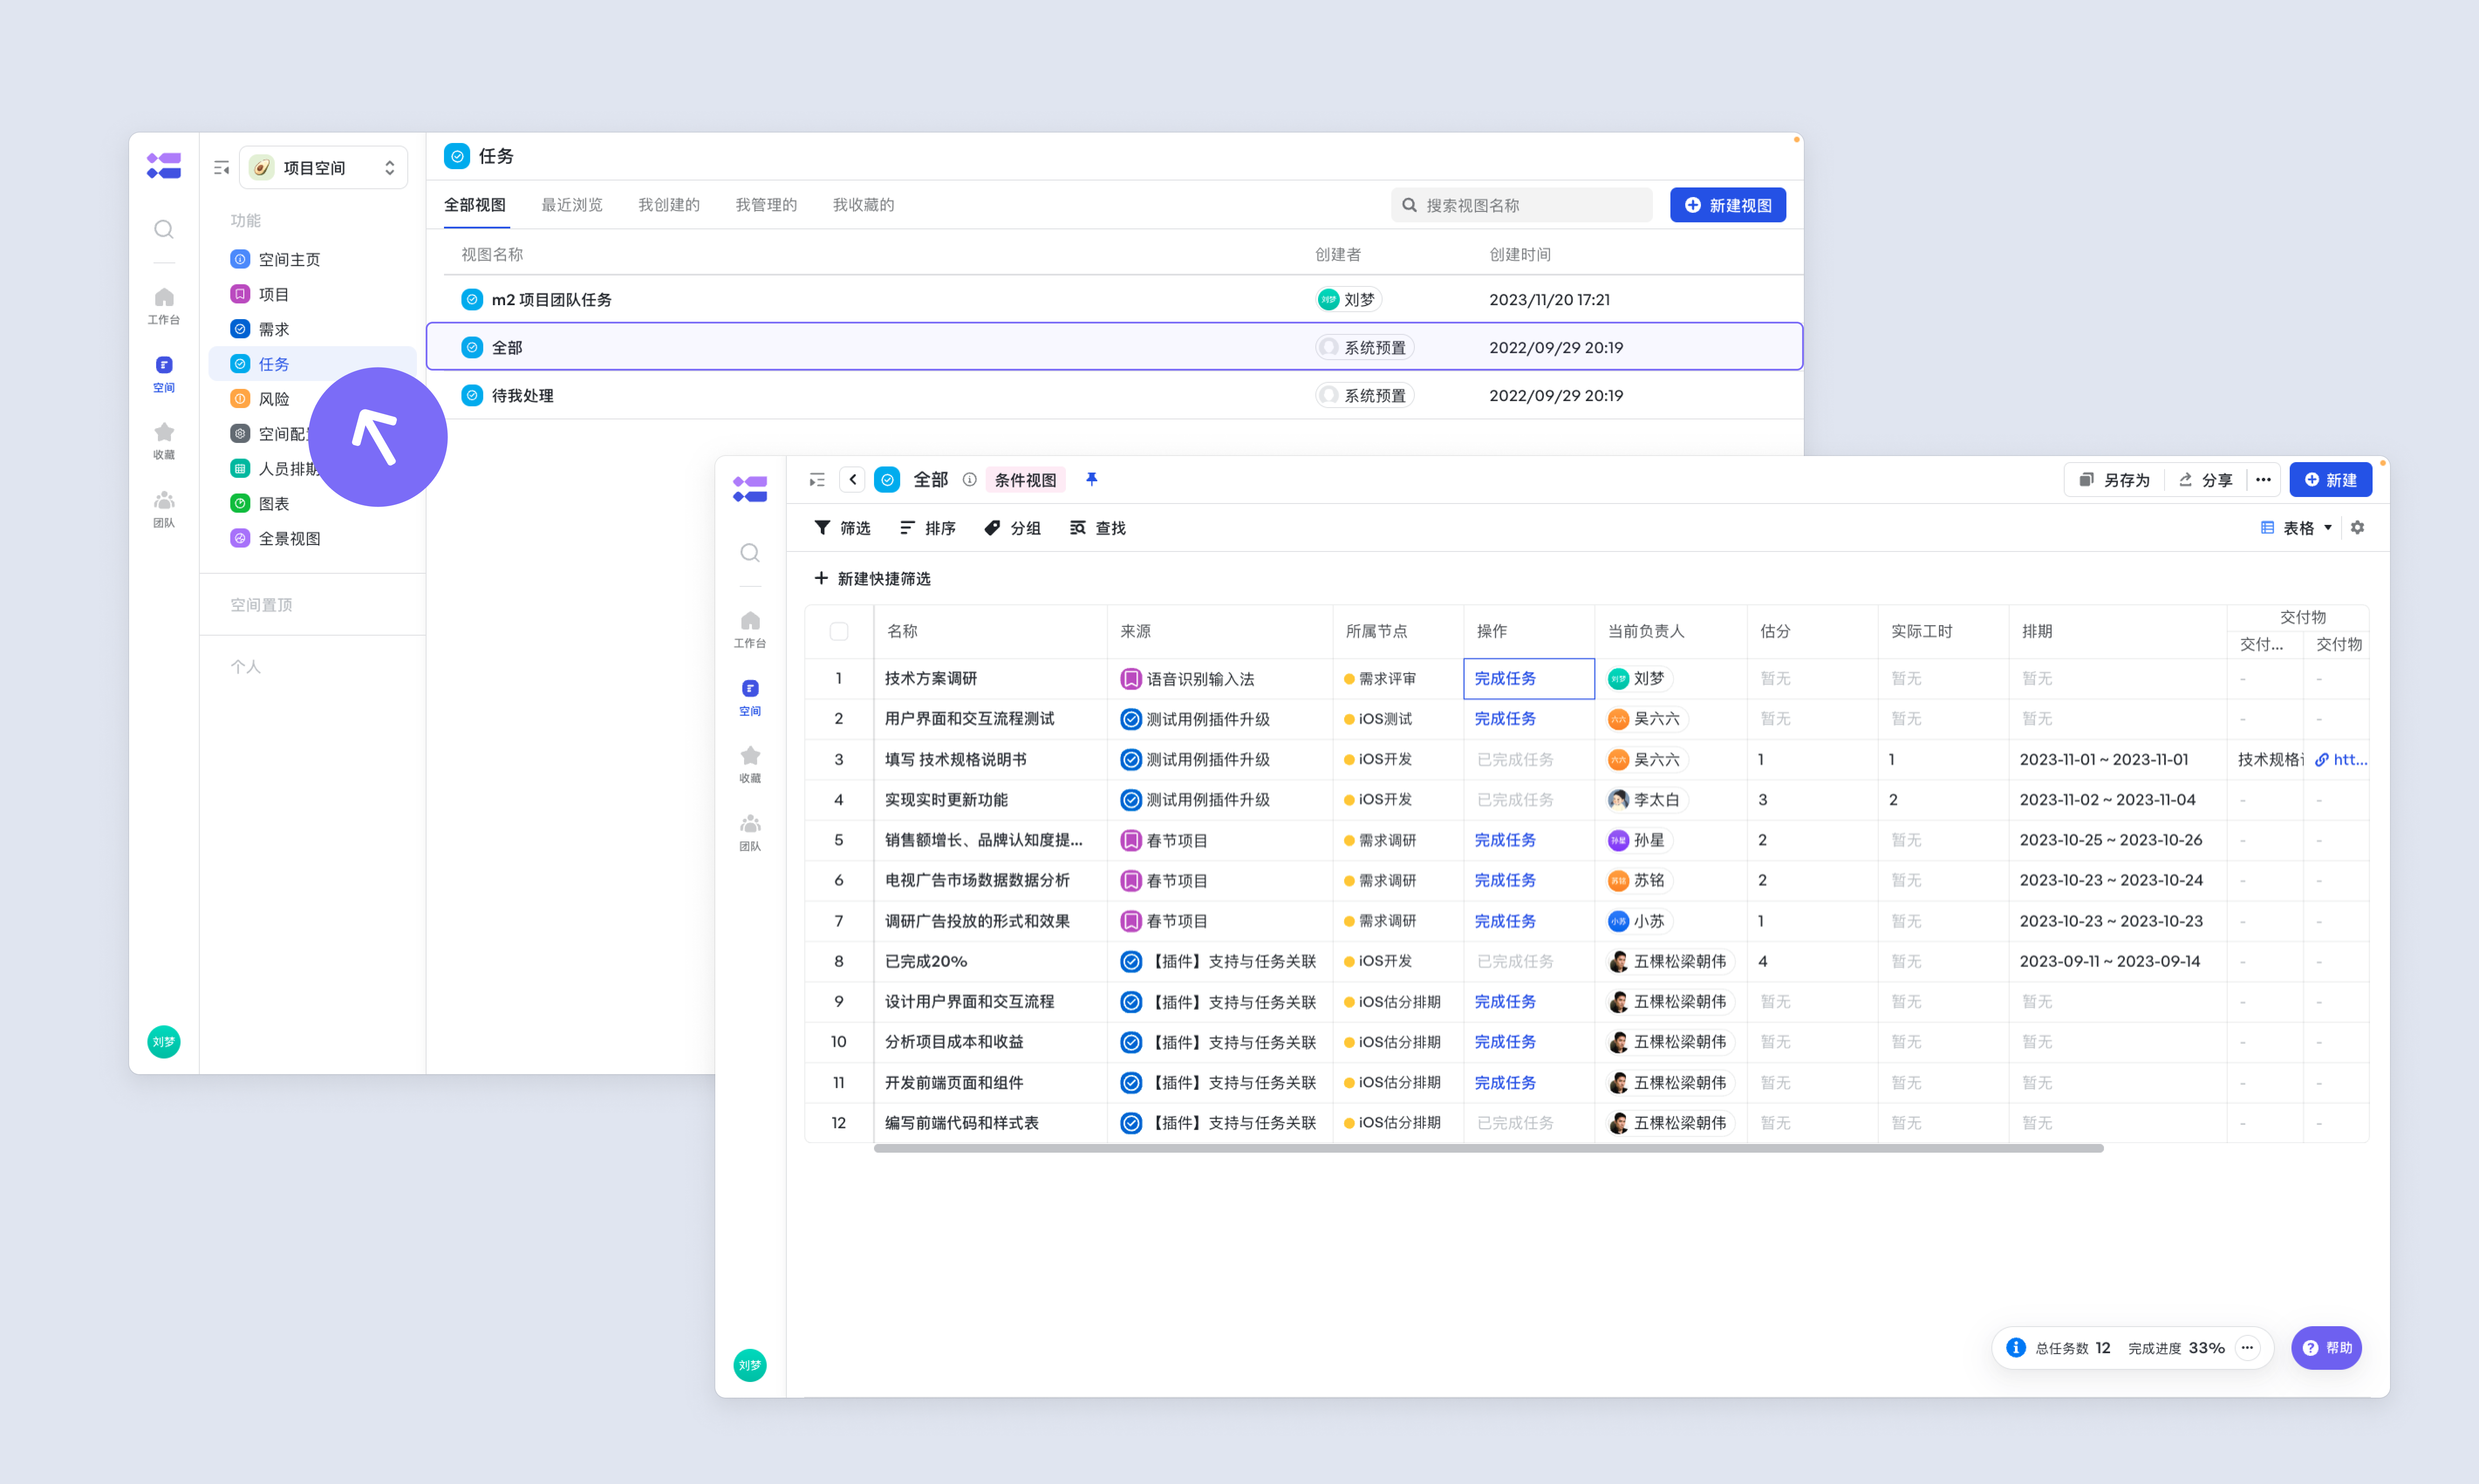Open the 分组 group tool
The height and width of the screenshot is (1484, 2479).
pos(1012,528)
